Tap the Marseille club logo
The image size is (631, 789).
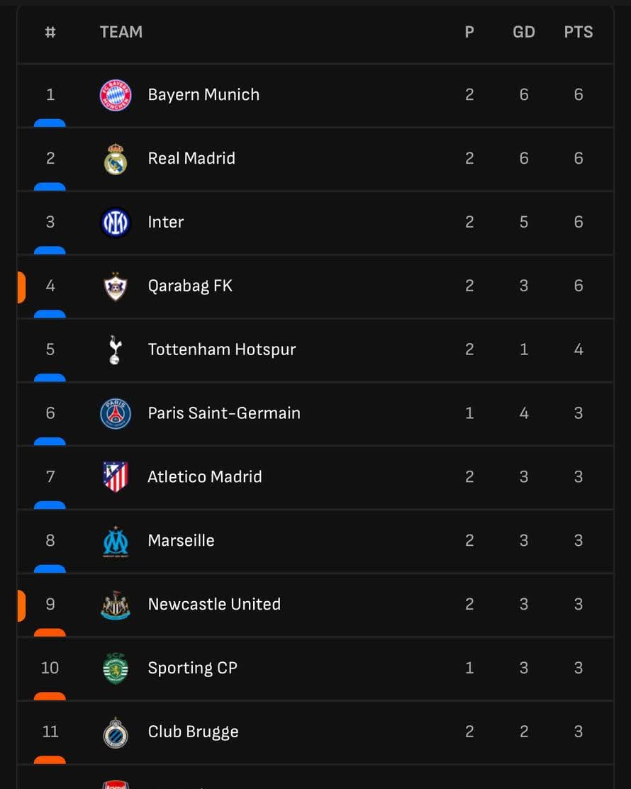pos(116,541)
